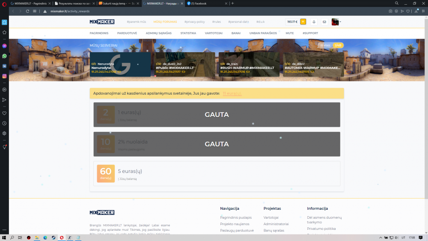Close the Facebook tab
This screenshot has height=241, width=428.
226,3
